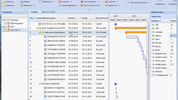
Task: Click the blue milestone diamond in row 1 chart
Action: [x=116, y=24]
